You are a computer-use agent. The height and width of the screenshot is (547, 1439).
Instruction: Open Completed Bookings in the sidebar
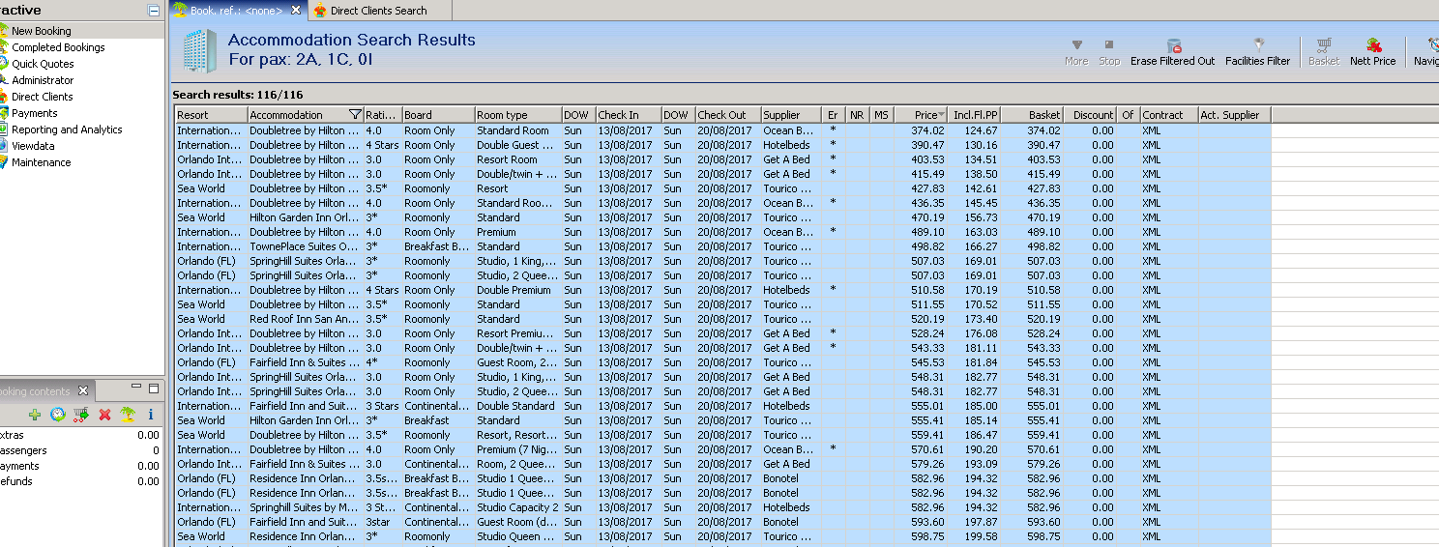pyautogui.click(x=58, y=47)
